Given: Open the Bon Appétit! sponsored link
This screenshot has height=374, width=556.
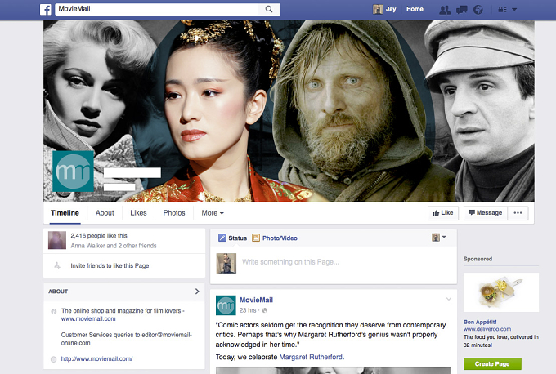Looking at the screenshot, I should tap(480, 322).
